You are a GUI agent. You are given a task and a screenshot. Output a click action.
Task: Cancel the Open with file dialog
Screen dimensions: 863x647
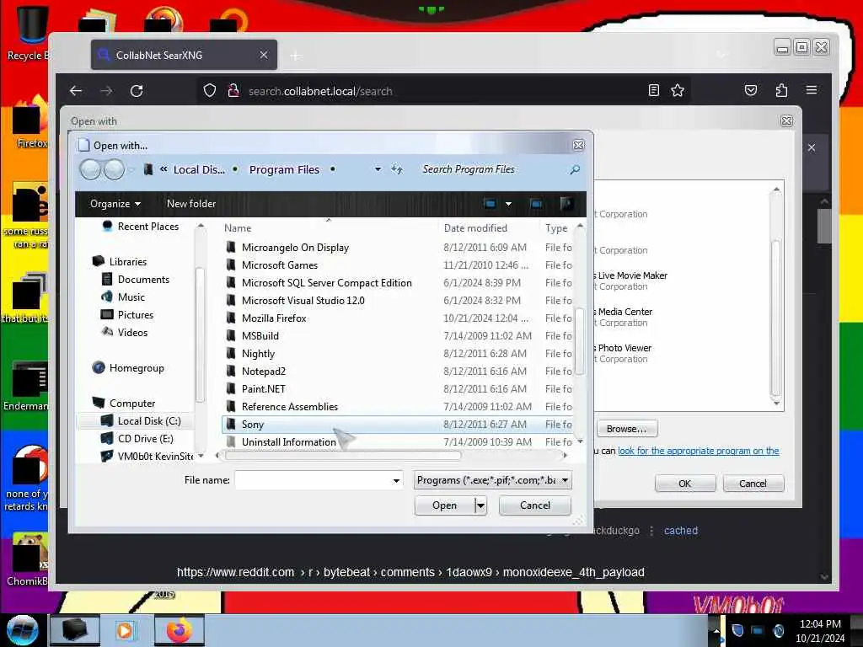point(534,505)
